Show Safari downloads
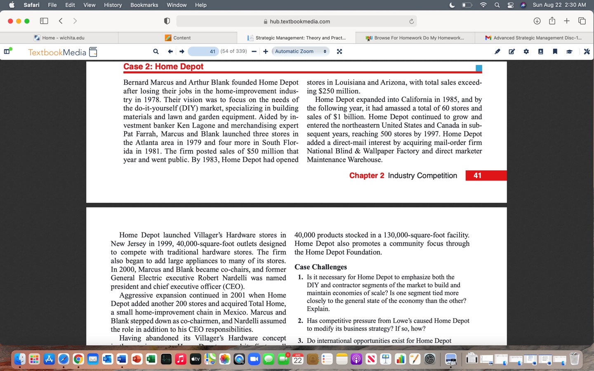The height and width of the screenshot is (371, 594). click(x=537, y=21)
